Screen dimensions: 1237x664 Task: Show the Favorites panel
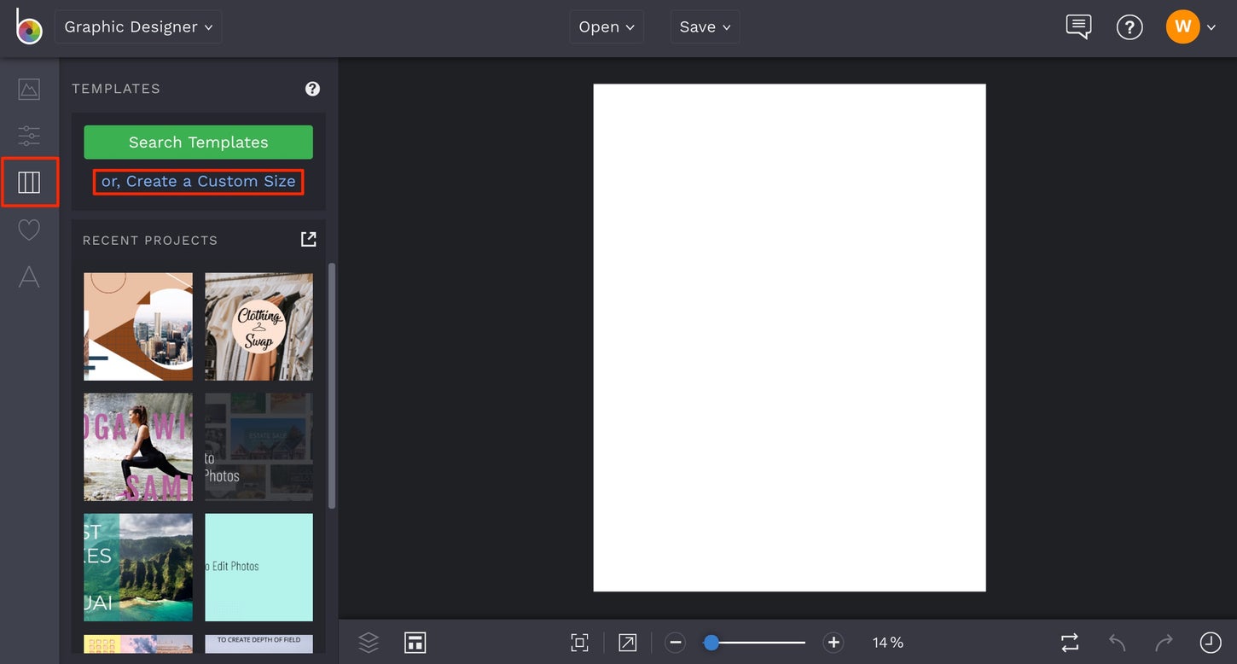tap(28, 229)
